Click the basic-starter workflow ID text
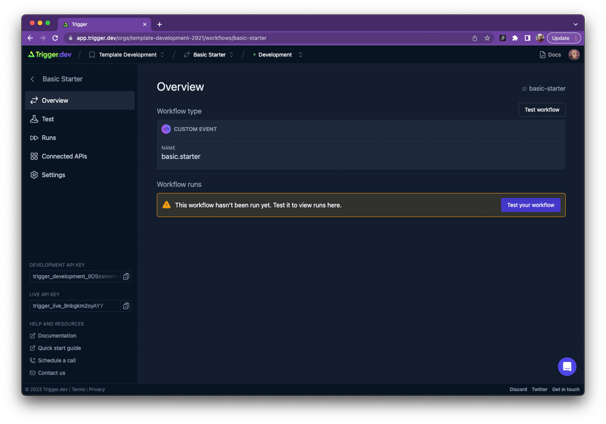 [547, 88]
